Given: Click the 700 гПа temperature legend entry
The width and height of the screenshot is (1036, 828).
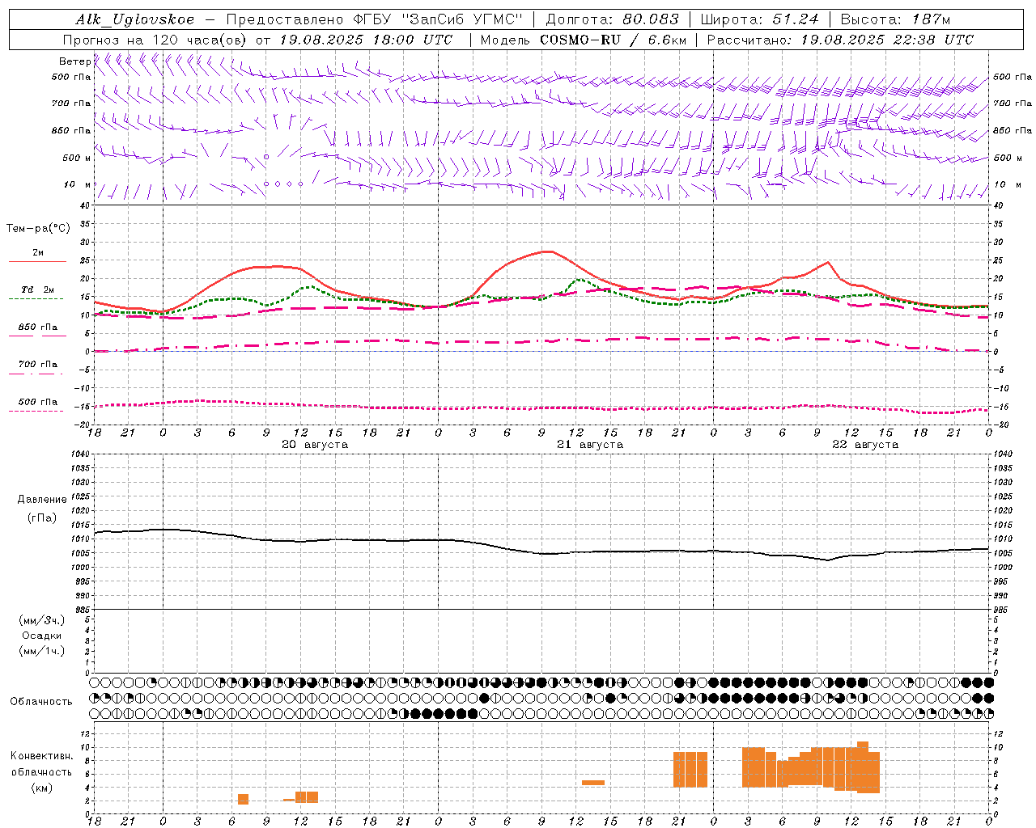Looking at the screenshot, I should tap(38, 365).
